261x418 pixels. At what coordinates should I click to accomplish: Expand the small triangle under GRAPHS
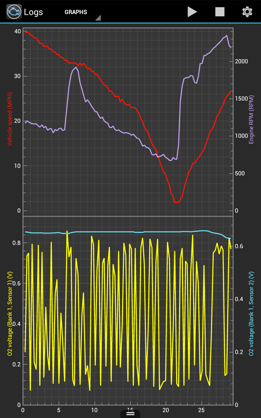tap(98, 18)
